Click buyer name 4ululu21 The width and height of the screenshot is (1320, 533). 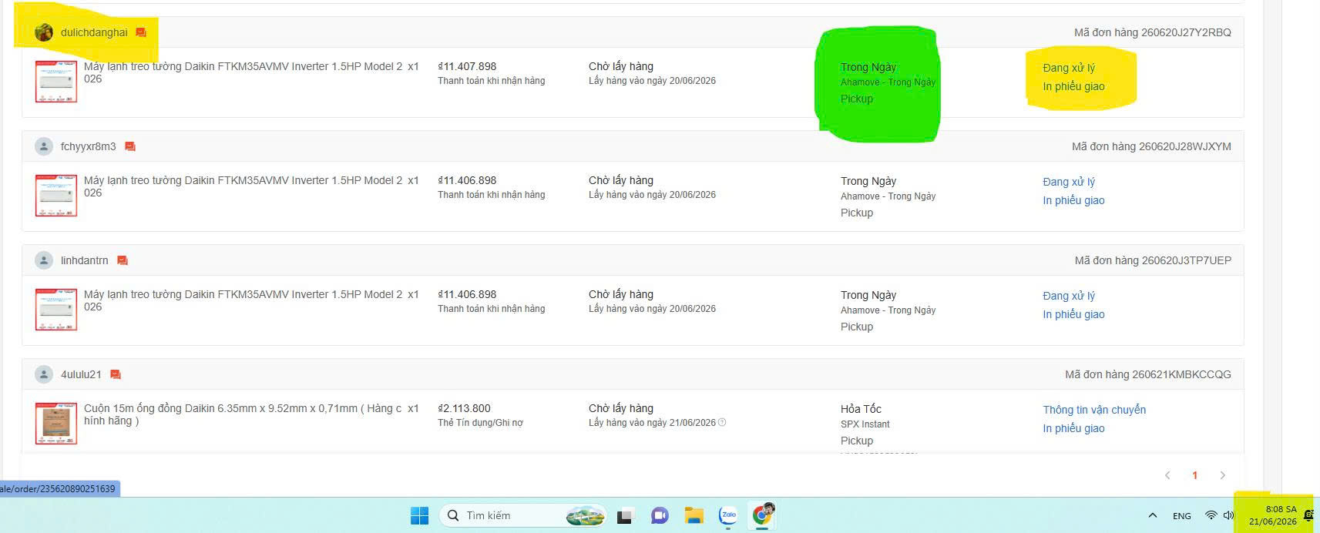(x=81, y=374)
